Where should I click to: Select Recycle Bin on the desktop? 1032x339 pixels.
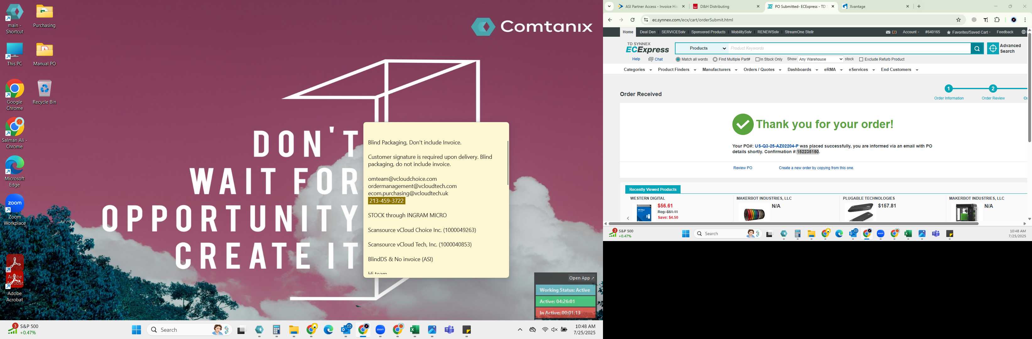[x=45, y=93]
